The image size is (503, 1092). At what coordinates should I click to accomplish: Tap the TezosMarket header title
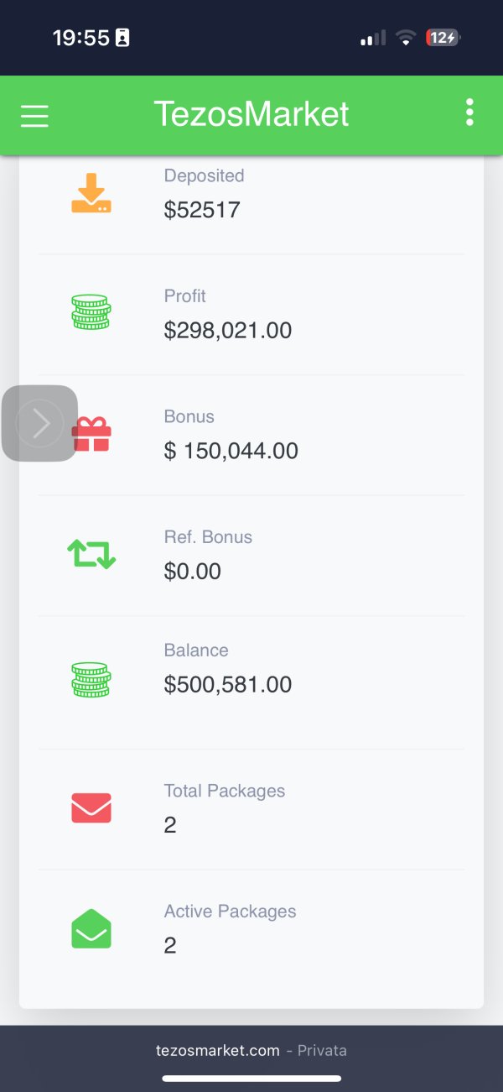251,114
